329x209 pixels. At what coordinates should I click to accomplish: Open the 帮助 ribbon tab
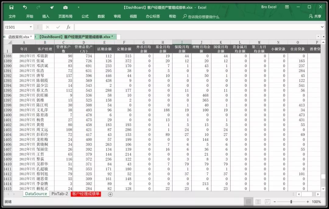[172, 16]
